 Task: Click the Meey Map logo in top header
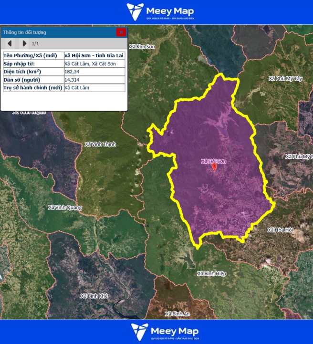click(160, 12)
